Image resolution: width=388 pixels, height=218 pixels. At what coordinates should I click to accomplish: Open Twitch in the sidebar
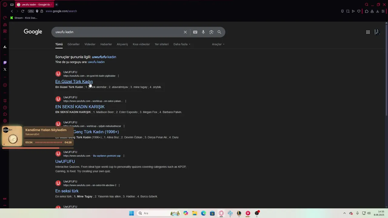(5, 63)
